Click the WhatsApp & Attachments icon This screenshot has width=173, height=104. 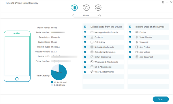pyautogui.click(x=92, y=62)
